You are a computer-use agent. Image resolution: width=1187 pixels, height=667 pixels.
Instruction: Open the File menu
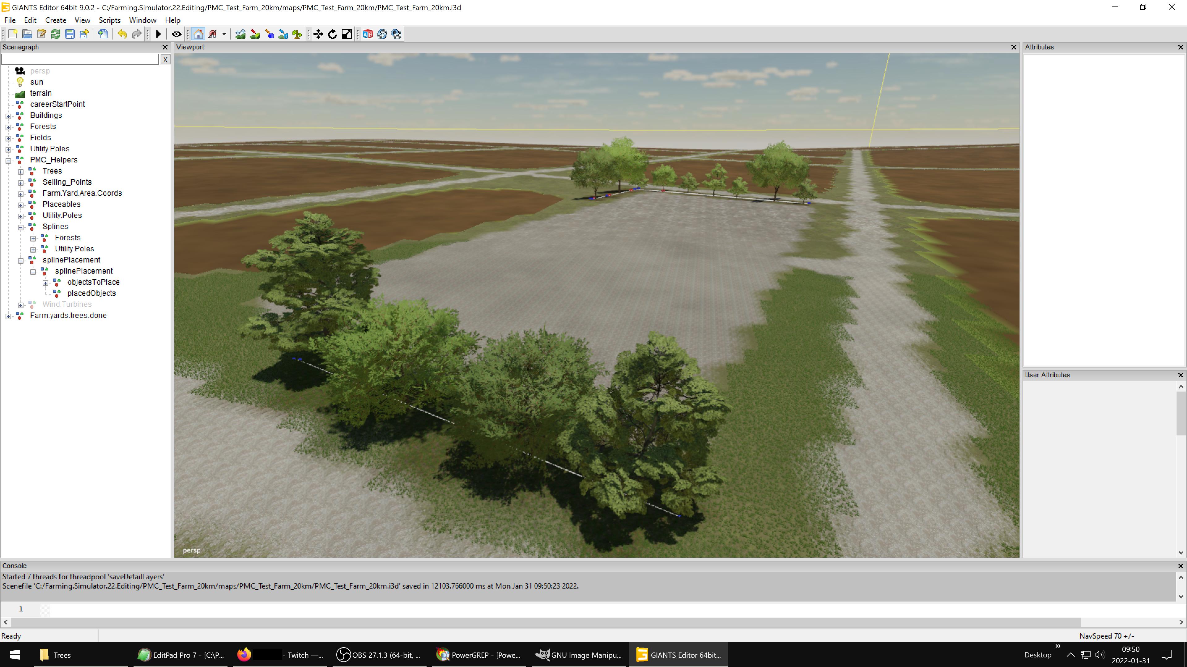10,20
